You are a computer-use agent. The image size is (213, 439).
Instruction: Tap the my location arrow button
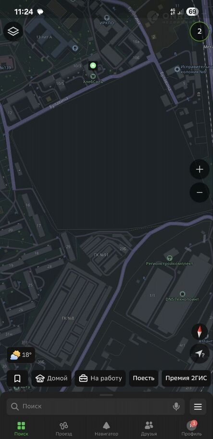[x=200, y=354]
